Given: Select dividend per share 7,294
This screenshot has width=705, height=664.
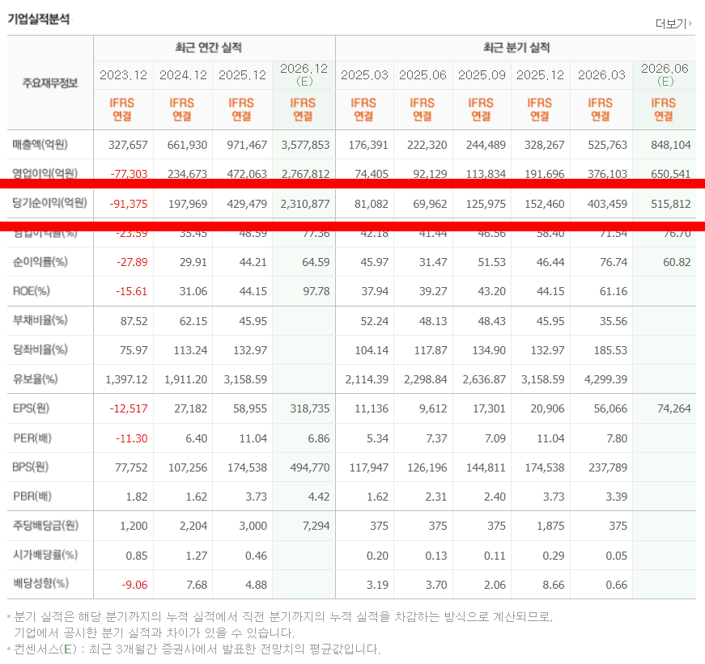Looking at the screenshot, I should 316,526.
